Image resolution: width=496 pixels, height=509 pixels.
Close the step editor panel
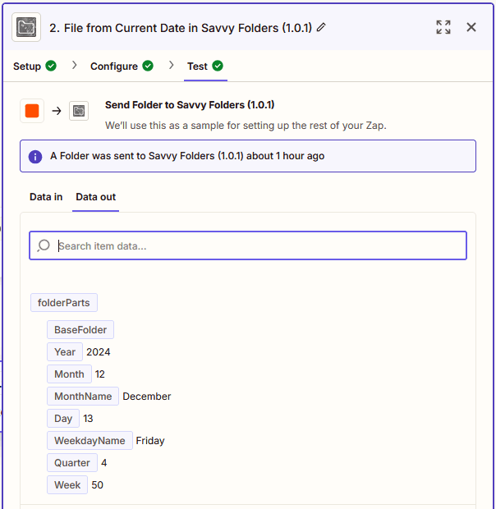point(471,27)
